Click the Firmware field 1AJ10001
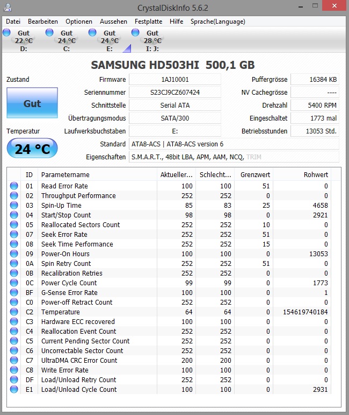Viewport: 349px width, 415px height. pos(174,80)
